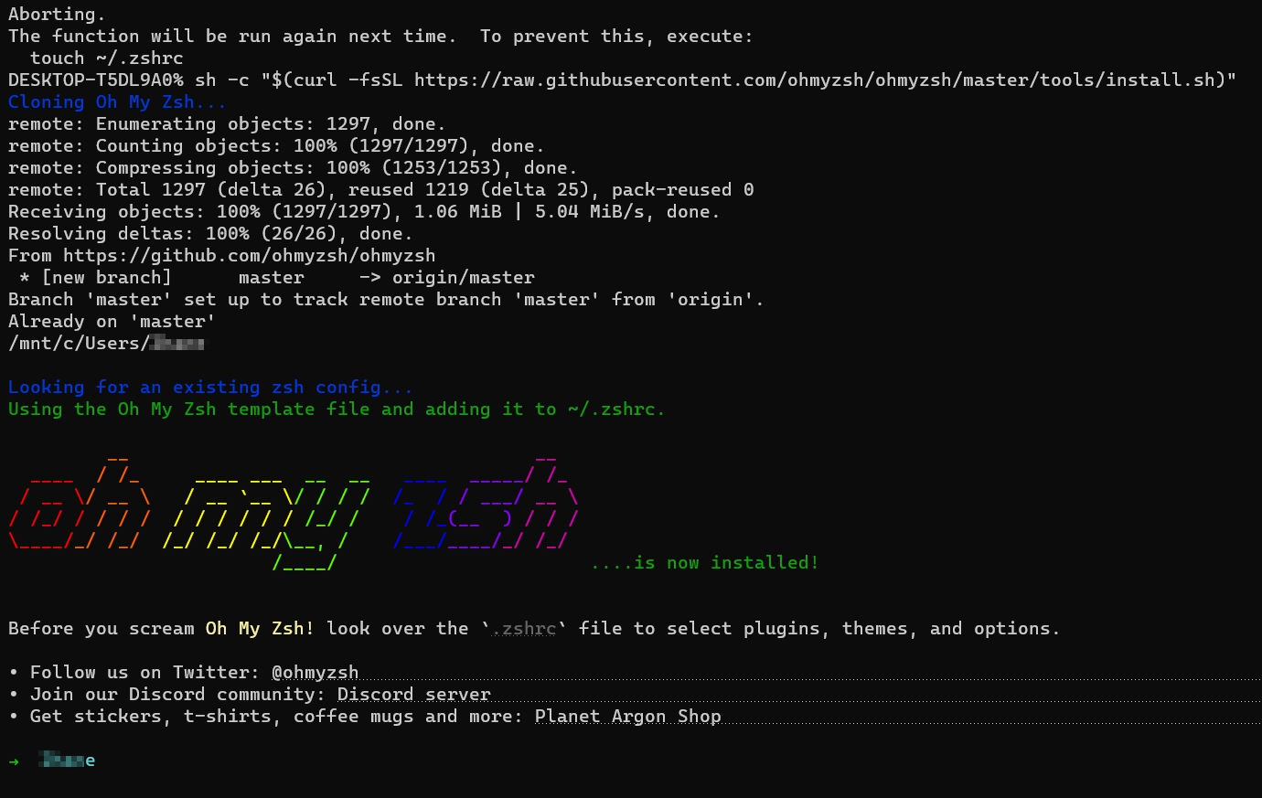Click the 'touch ~/.zshrc' command line

click(106, 59)
